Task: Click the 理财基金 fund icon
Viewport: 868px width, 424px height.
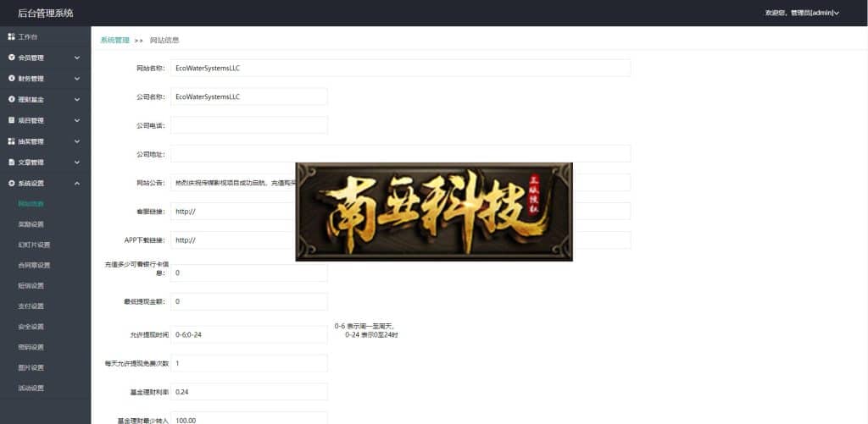Action: coord(11,100)
